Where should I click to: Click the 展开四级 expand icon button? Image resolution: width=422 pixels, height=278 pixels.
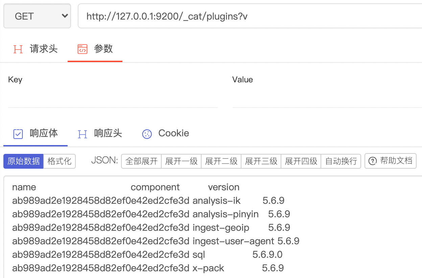[x=301, y=161]
